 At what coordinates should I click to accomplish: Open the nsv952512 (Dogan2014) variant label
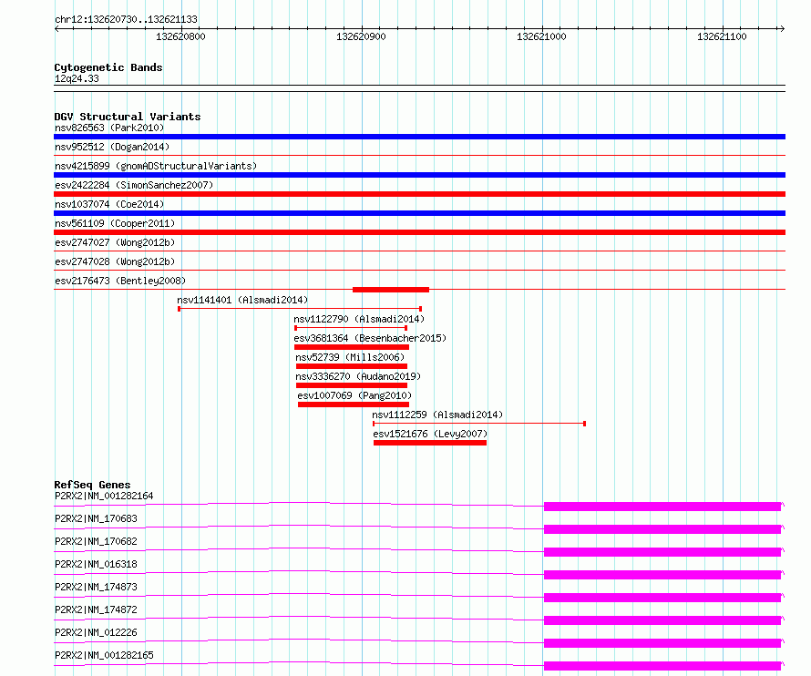[112, 147]
